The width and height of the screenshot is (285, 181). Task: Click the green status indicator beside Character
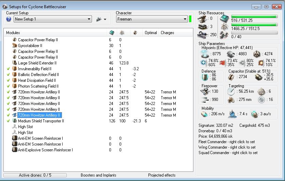(190, 19)
